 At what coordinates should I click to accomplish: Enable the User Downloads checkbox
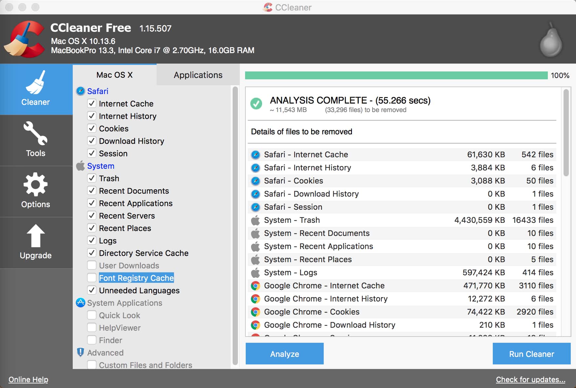(x=92, y=265)
